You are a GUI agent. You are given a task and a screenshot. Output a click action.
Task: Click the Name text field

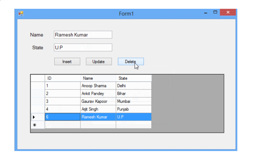(x=83, y=35)
